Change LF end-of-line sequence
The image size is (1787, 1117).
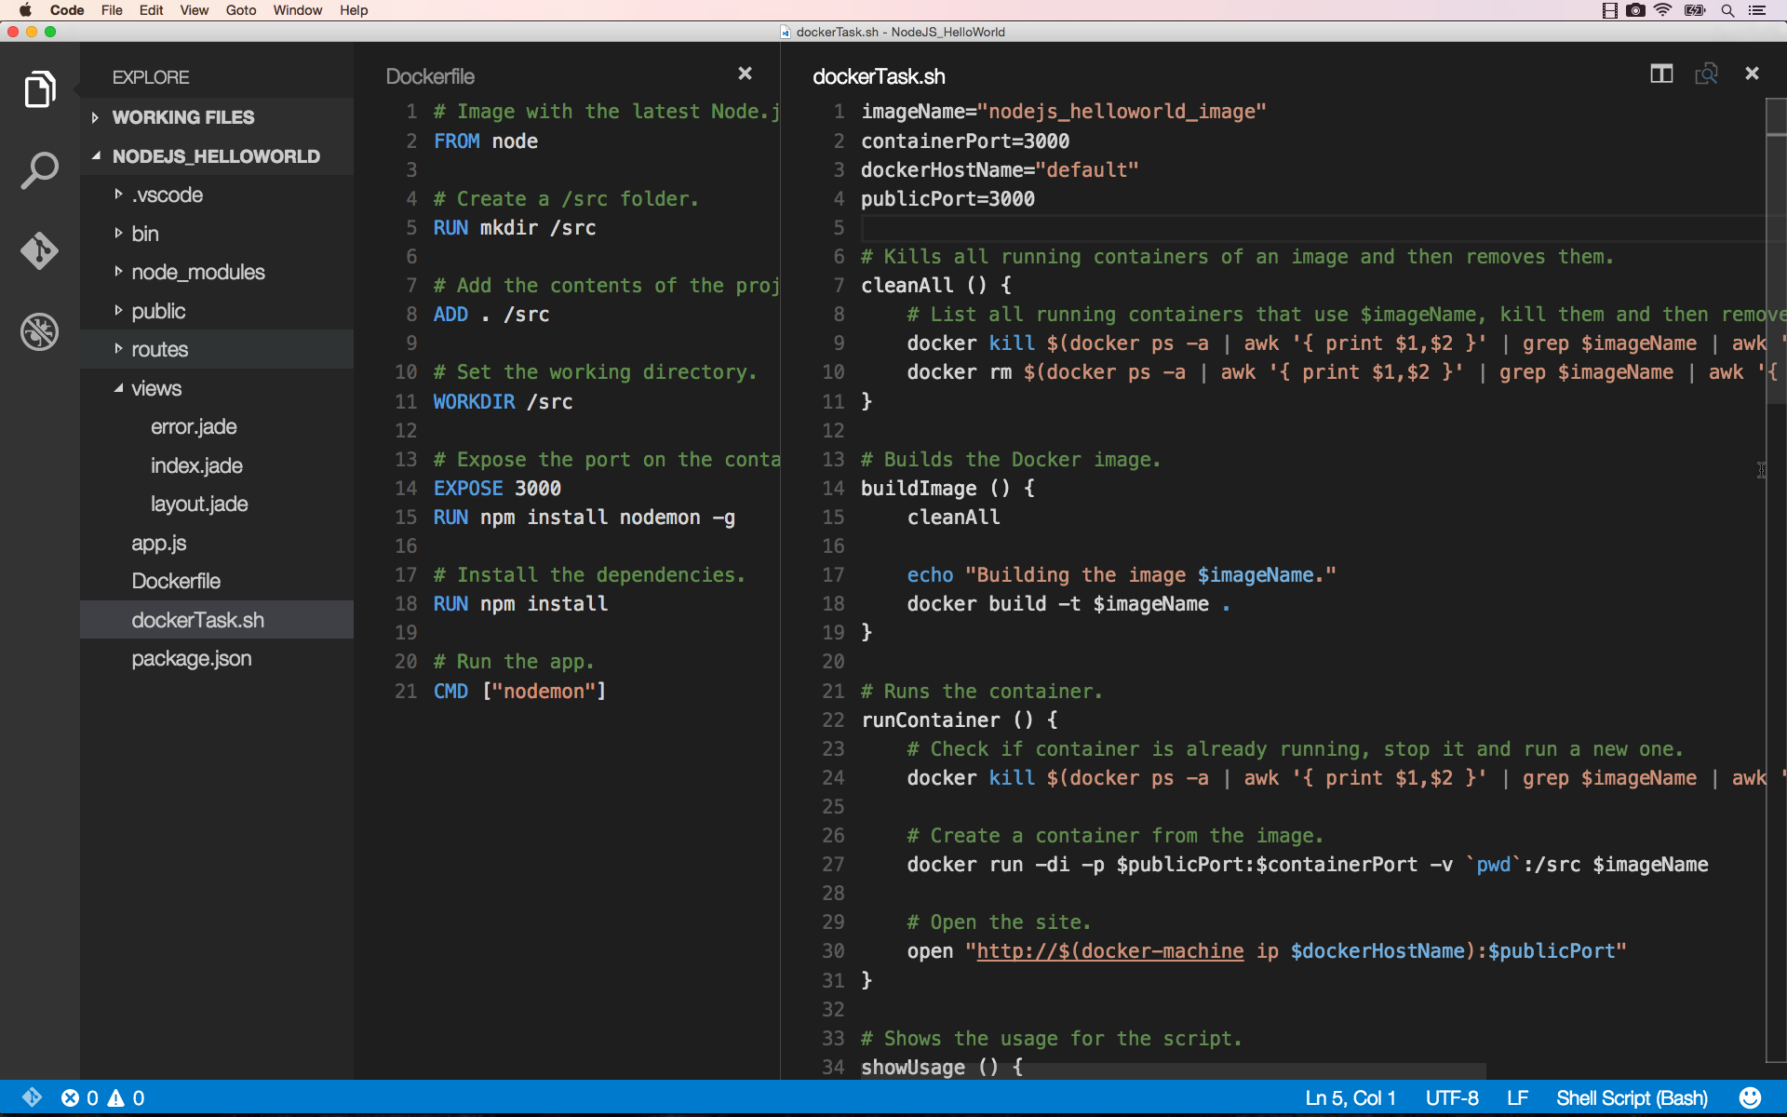tap(1517, 1098)
